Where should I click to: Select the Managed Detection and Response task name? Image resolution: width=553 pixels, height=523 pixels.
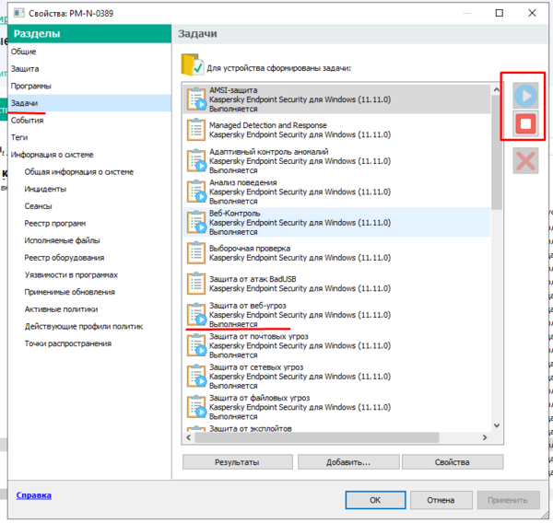[268, 125]
